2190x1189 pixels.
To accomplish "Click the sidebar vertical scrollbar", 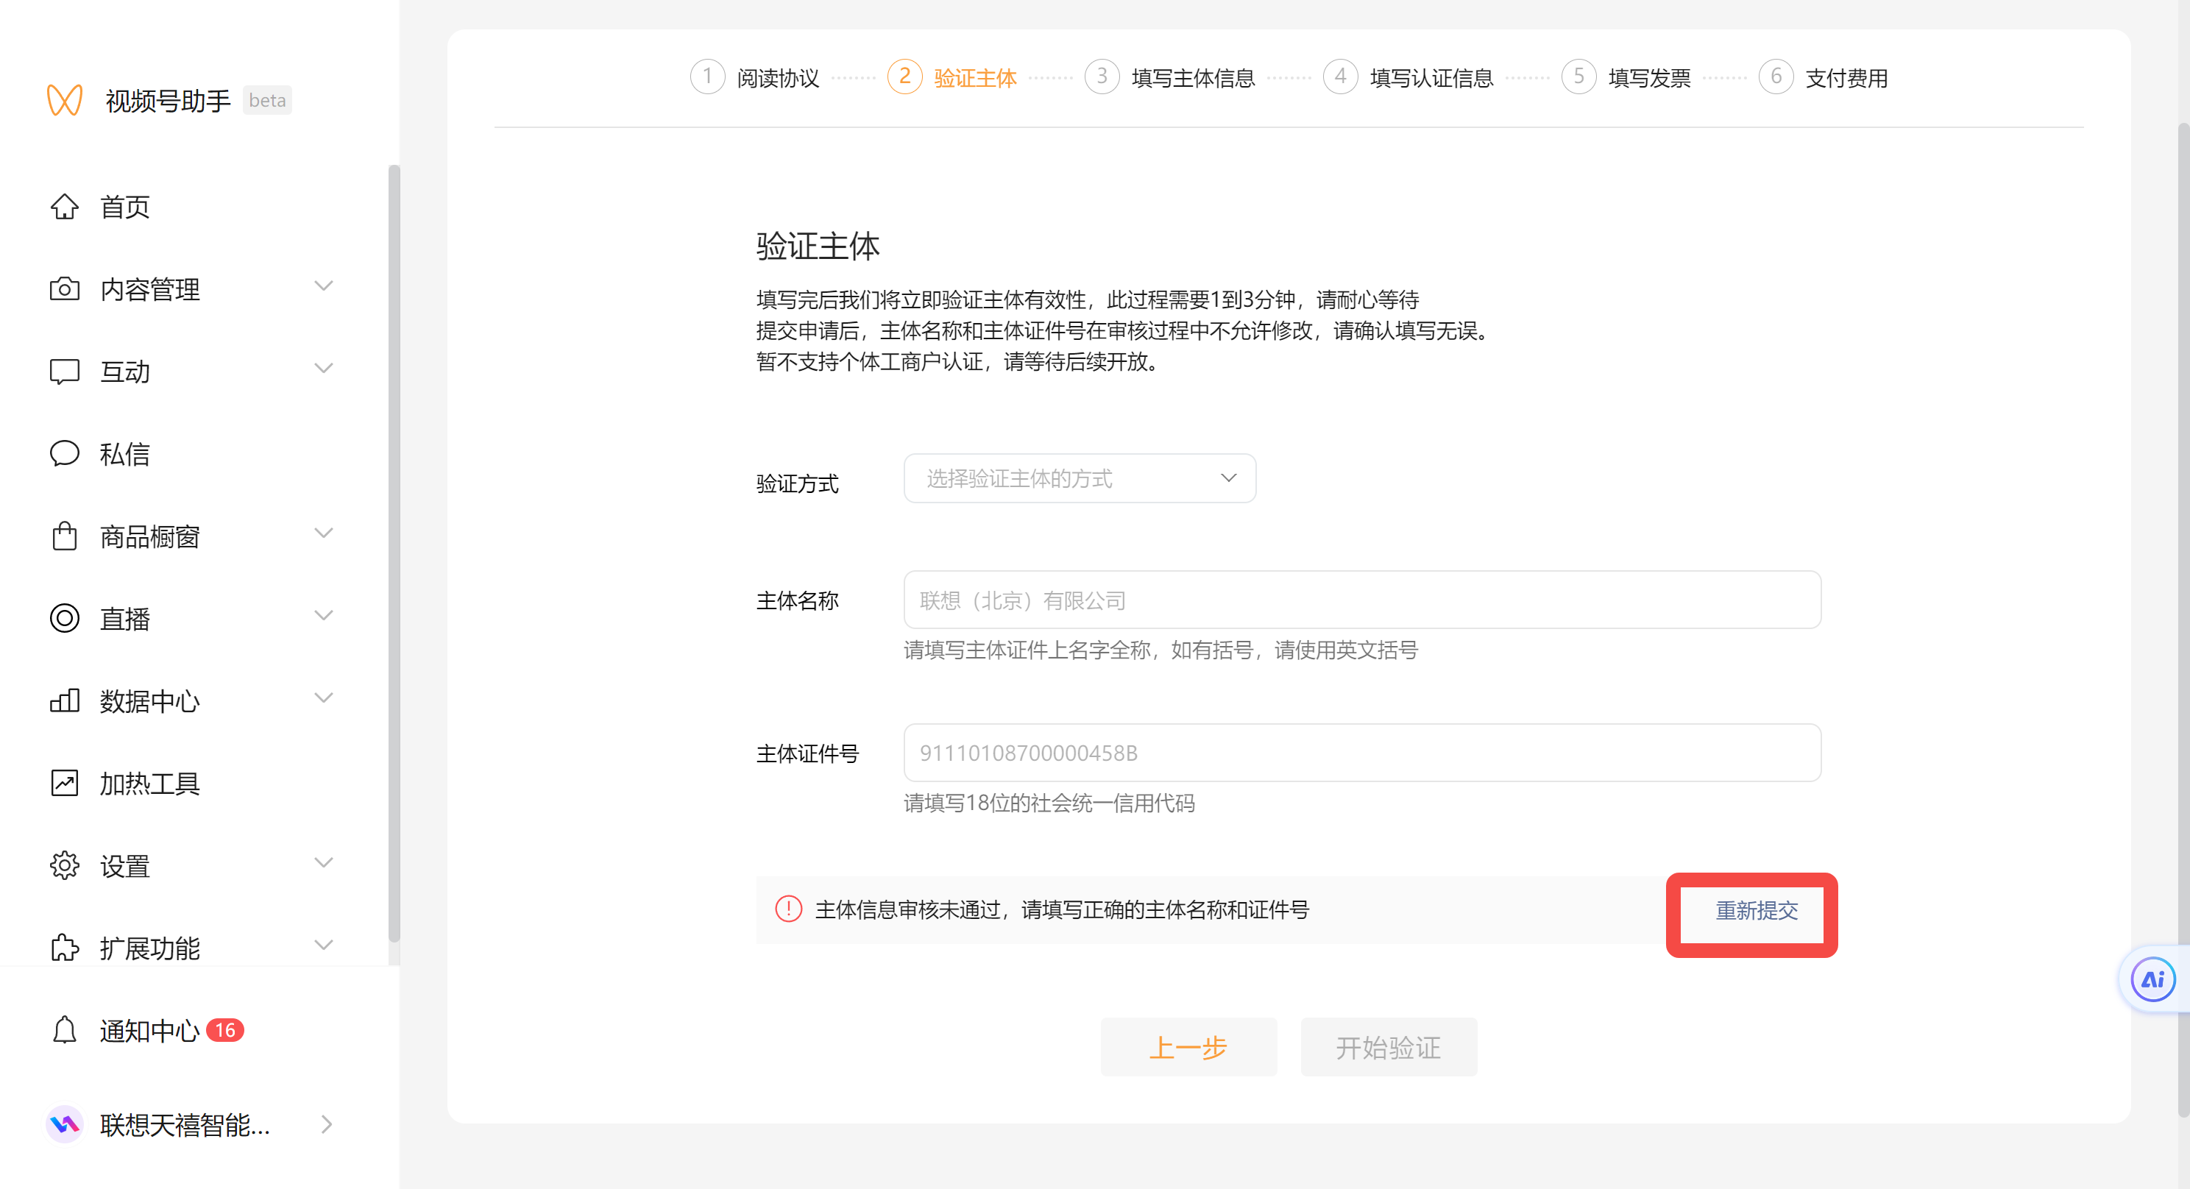I will (394, 553).
